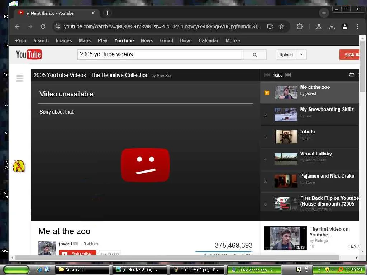Skip to previous playlist video
The image size is (367, 275).
(x=267, y=75)
